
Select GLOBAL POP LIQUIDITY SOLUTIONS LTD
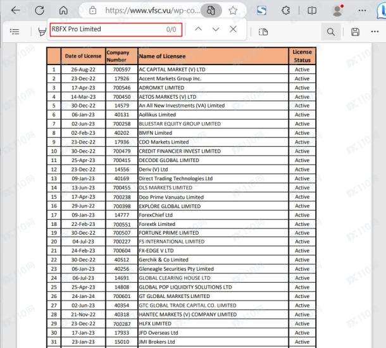click(x=185, y=287)
